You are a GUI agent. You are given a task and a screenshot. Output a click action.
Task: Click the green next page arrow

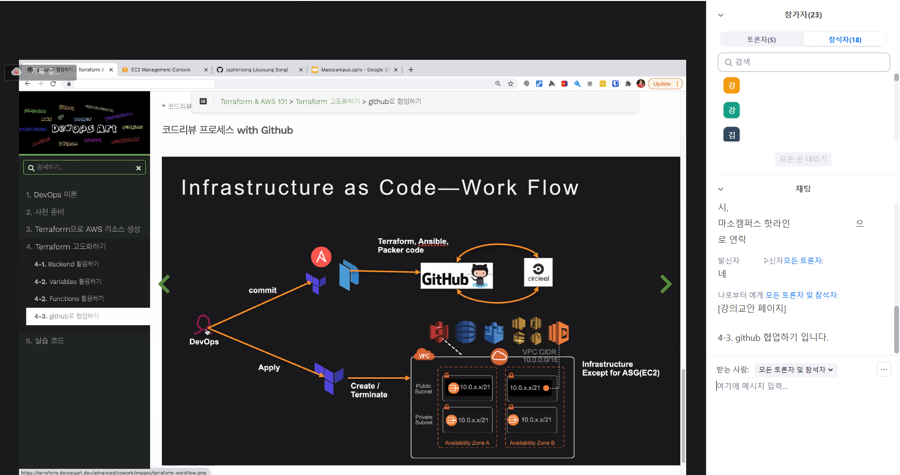click(x=666, y=284)
